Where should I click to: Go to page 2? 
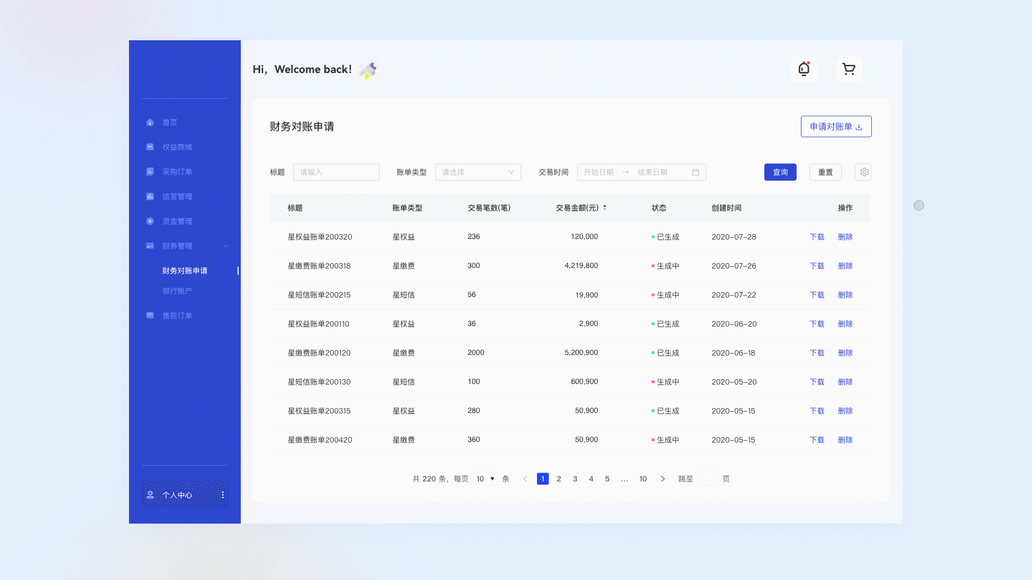point(559,479)
